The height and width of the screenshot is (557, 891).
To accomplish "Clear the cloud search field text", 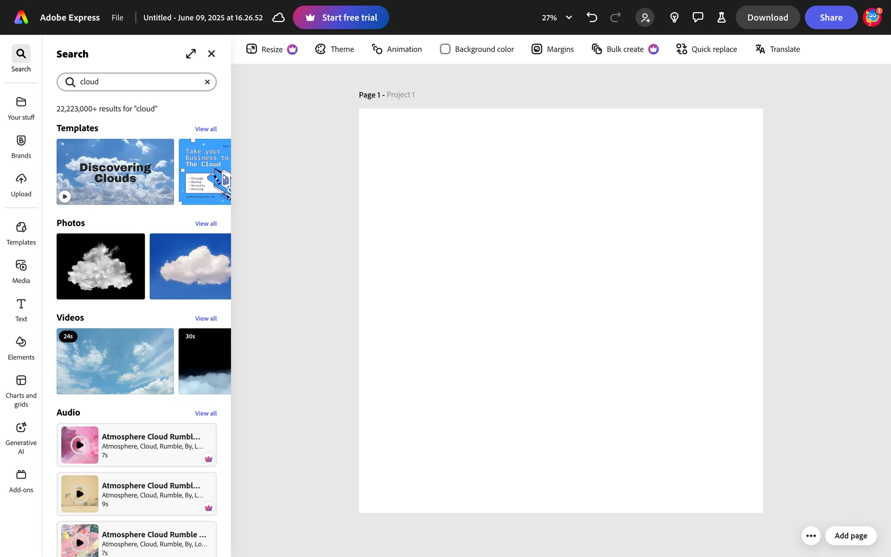I will pyautogui.click(x=207, y=82).
